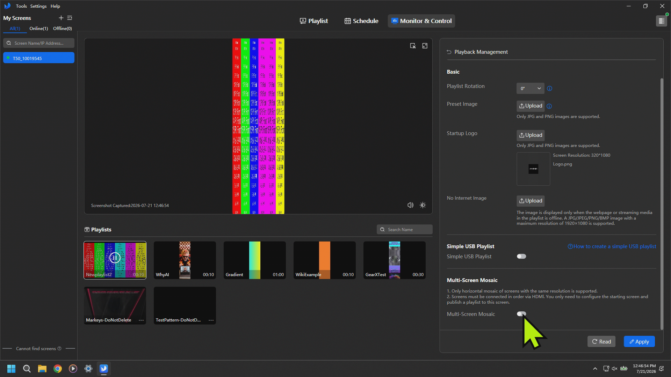
Task: Add a new screen with plus icon
Action: (x=61, y=18)
